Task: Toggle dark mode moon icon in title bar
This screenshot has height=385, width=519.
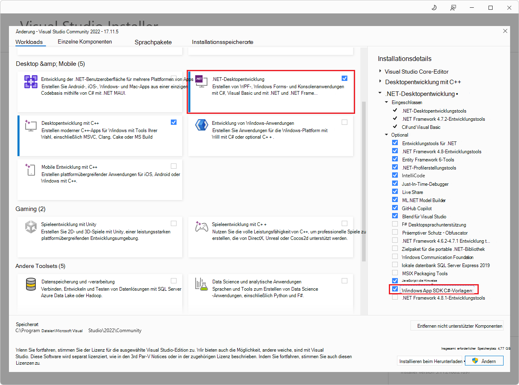Action: point(434,8)
